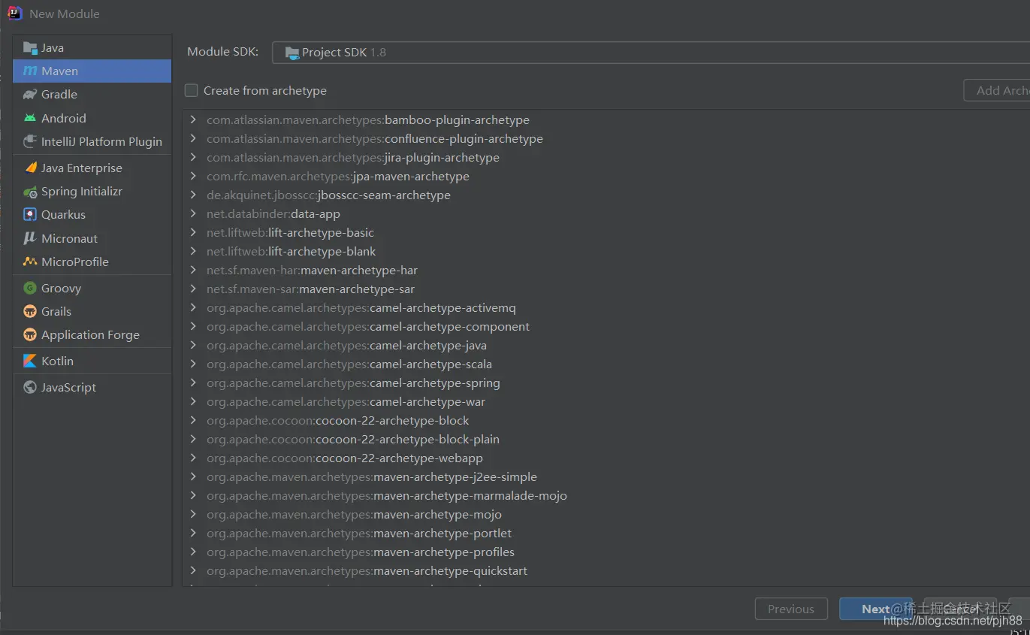Select maven-archetype-profiles row

(x=606, y=552)
